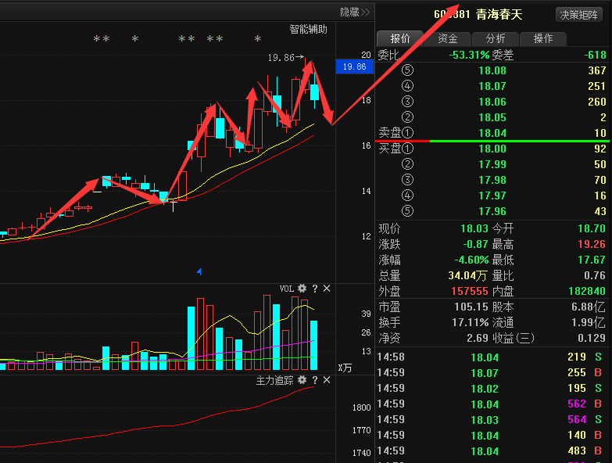
Task: Collapse the side panel with 隐藏>>
Action: click(354, 12)
